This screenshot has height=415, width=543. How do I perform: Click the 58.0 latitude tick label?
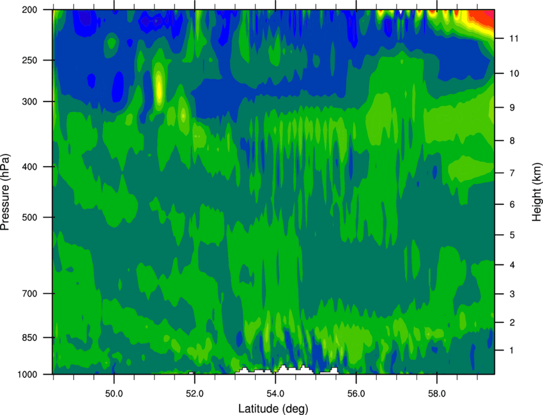[437, 394]
